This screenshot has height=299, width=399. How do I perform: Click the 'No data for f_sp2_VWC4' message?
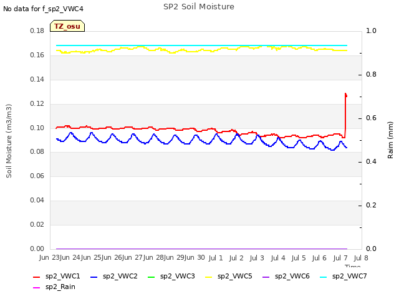tap(43, 9)
